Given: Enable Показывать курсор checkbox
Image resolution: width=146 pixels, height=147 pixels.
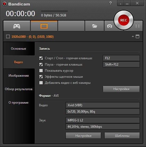Looking at the screenshot, I should 41,71.
